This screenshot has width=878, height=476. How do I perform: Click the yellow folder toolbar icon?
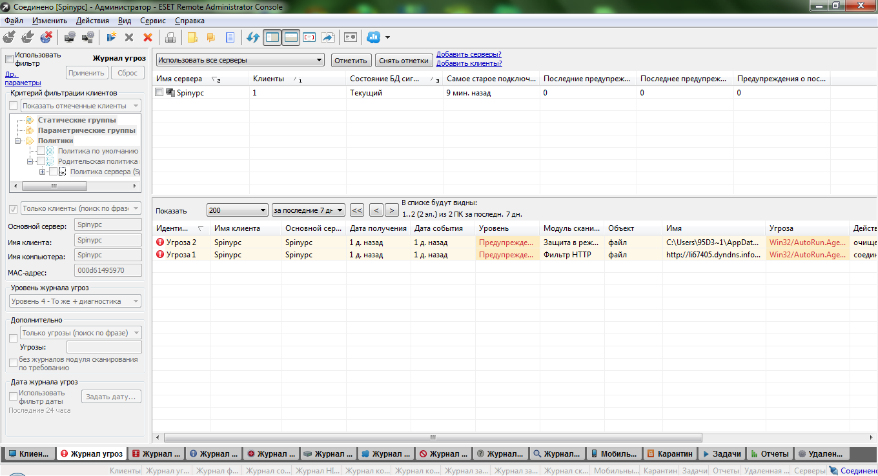click(192, 37)
